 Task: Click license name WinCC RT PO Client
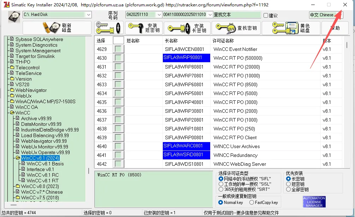(235, 137)
